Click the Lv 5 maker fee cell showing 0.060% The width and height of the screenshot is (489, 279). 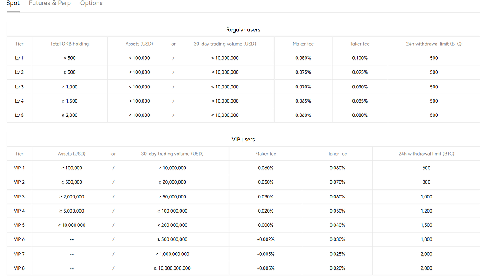click(303, 115)
